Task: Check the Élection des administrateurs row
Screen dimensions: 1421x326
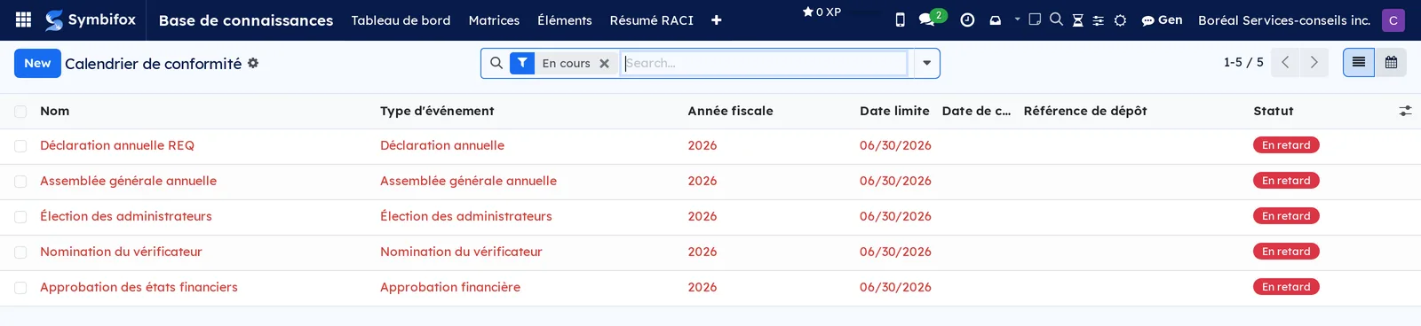Action: tap(20, 217)
